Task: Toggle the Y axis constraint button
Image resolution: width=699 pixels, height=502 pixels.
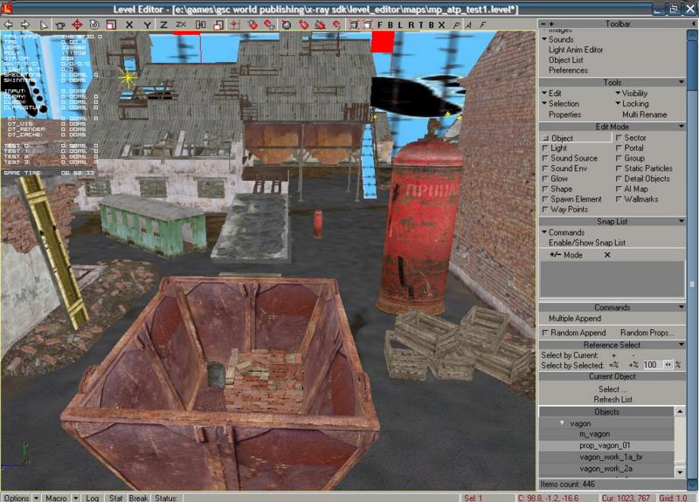Action: 147,25
